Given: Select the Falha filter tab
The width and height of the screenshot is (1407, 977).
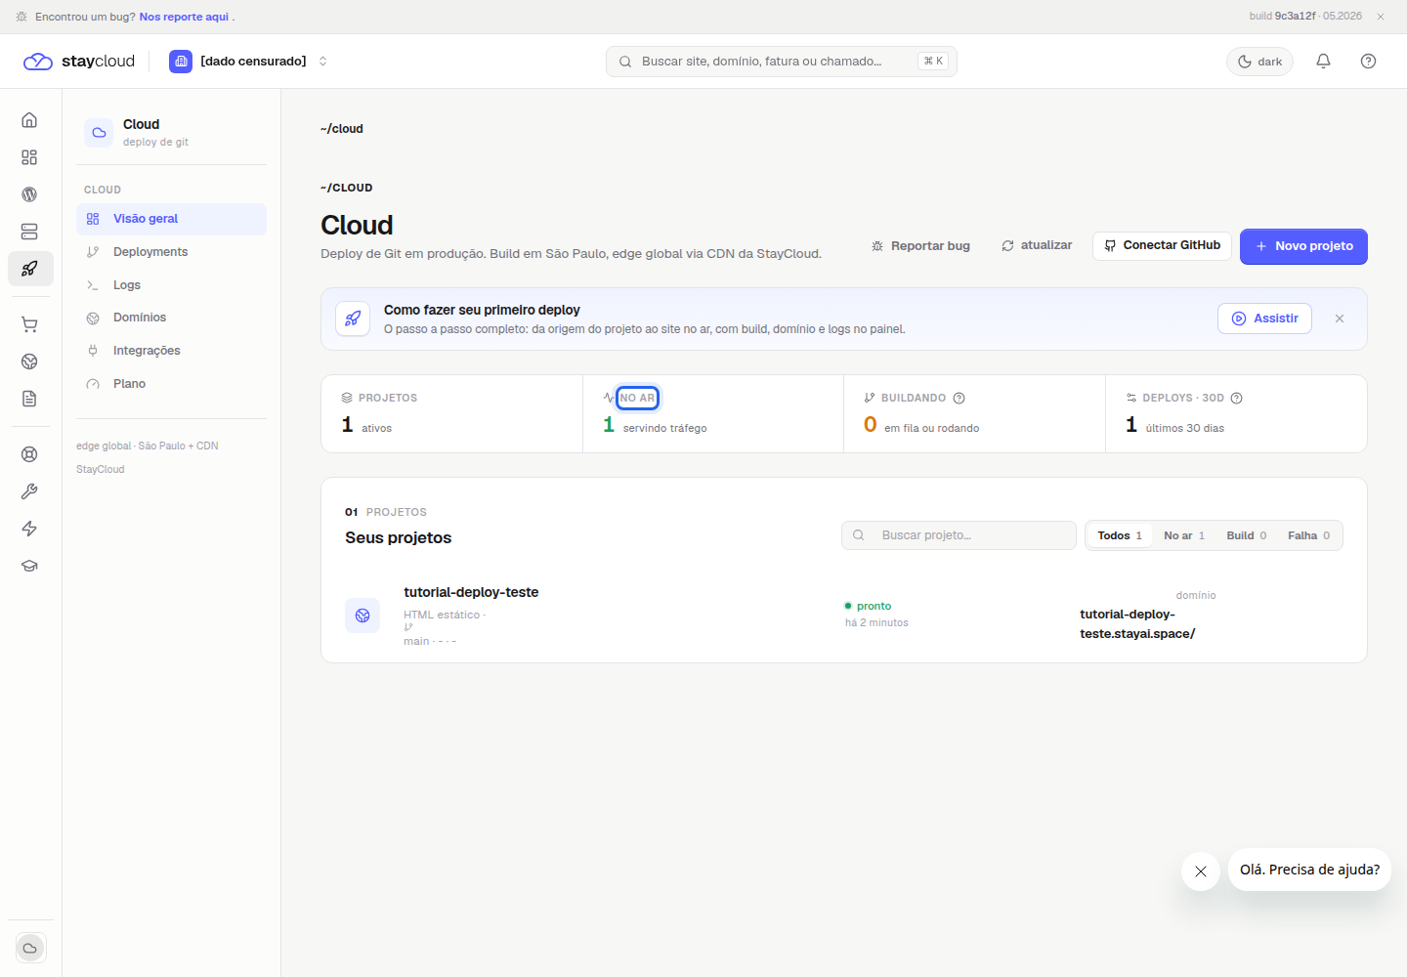Looking at the screenshot, I should pos(1308,535).
